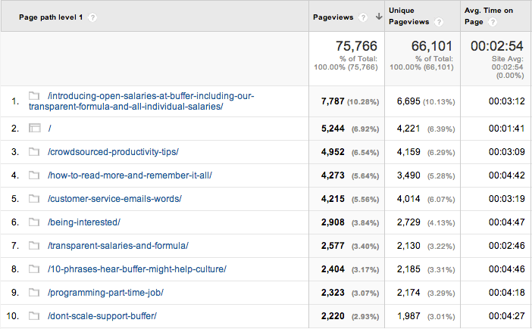532x329 pixels.
Task: Open the /being-interested/ link
Action: (x=84, y=222)
